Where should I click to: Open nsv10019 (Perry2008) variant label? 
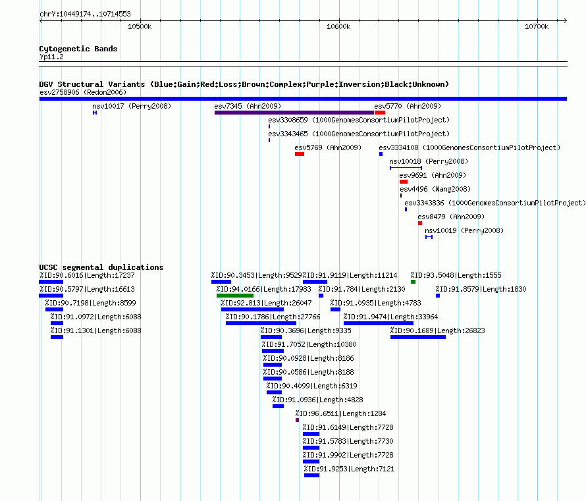464,230
